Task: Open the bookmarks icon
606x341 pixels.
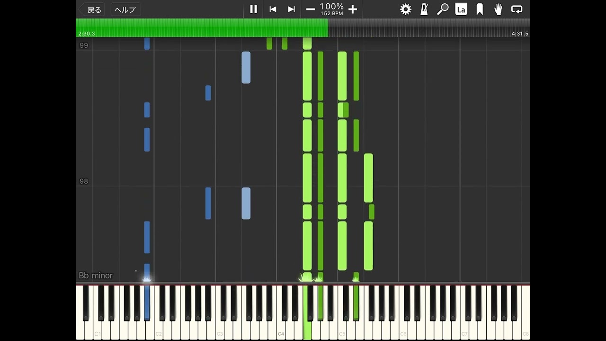Action: coord(480,9)
